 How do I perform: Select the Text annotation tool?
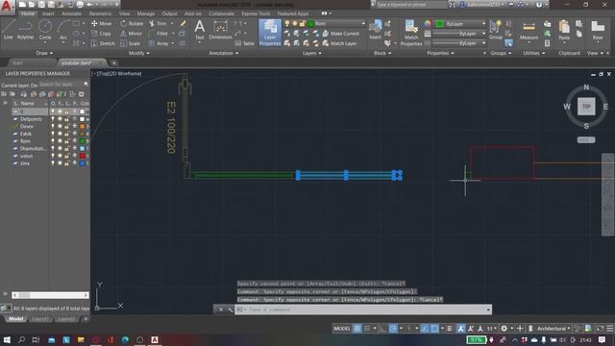(200, 30)
